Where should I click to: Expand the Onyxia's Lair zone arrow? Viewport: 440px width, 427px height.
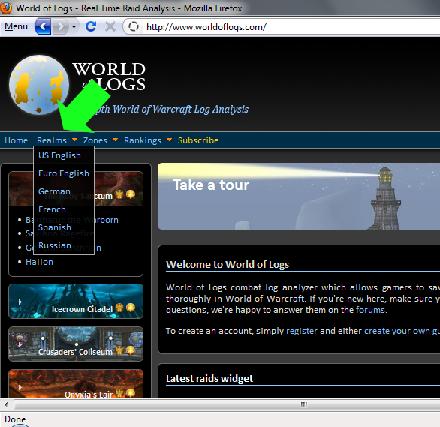click(x=20, y=387)
